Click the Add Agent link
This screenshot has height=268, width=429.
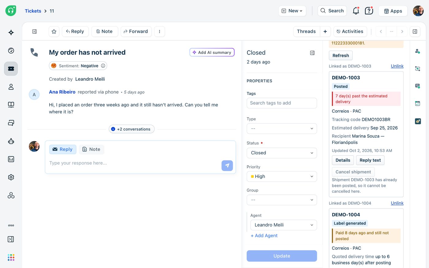[x=264, y=236]
